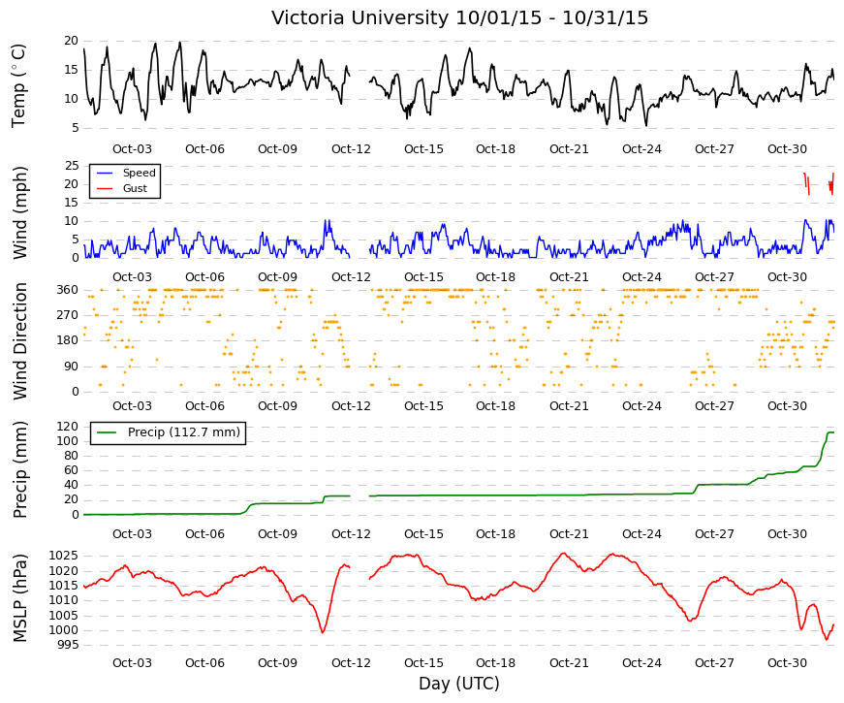Click the Speed legend label

140,173
